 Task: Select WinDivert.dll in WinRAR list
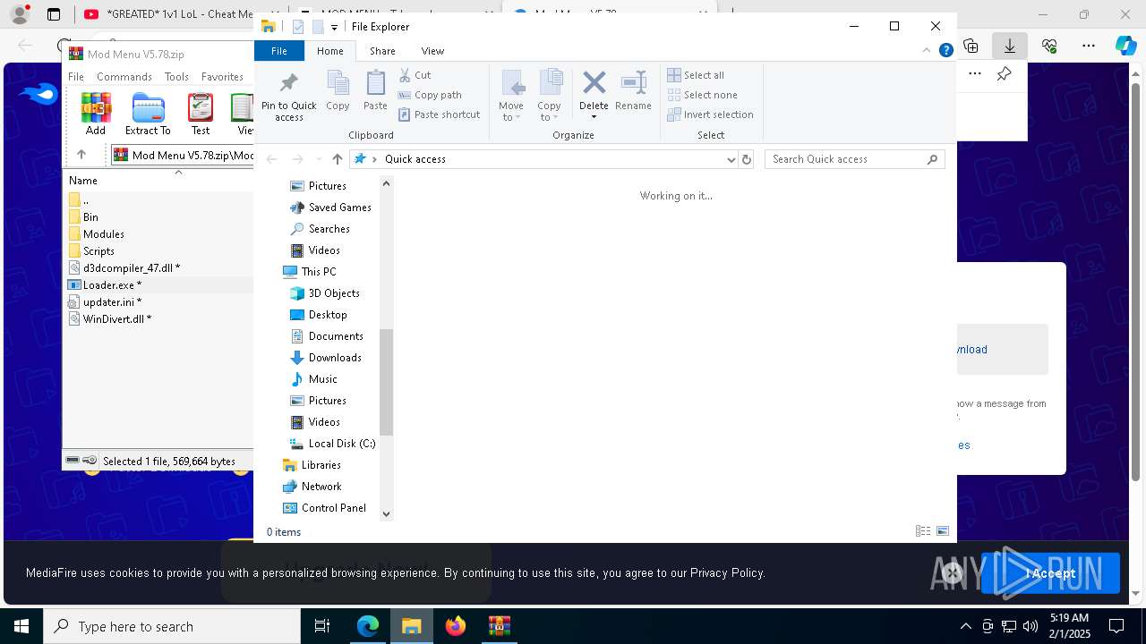110,319
